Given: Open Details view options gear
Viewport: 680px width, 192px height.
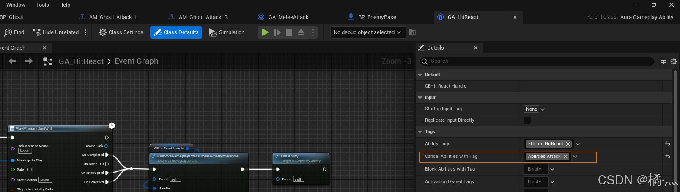Looking at the screenshot, I should pos(674,61).
